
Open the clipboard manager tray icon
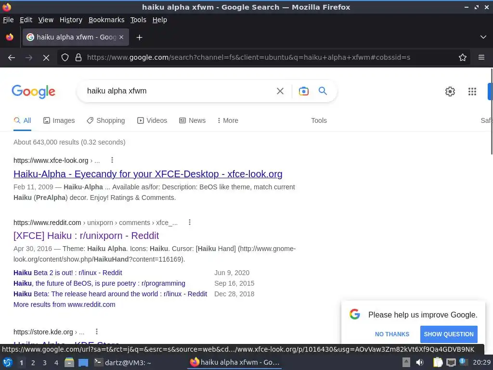[x=438, y=362]
